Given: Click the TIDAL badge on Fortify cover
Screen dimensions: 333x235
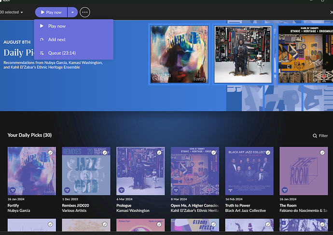Looking at the screenshot, I should [13, 190].
